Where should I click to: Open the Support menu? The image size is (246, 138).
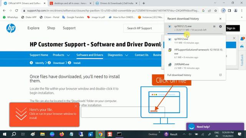click(x=69, y=28)
